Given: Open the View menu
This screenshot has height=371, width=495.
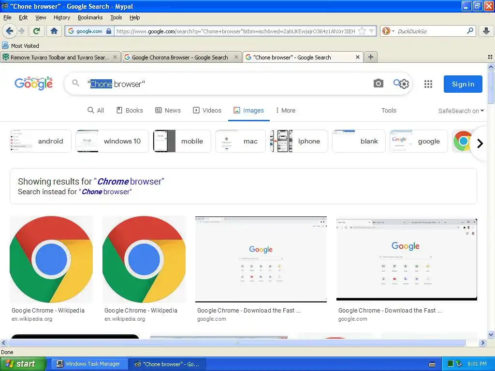Looking at the screenshot, I should pyautogui.click(x=41, y=17).
